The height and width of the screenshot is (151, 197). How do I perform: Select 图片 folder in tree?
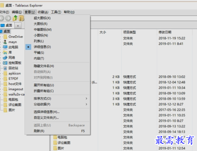12,110
